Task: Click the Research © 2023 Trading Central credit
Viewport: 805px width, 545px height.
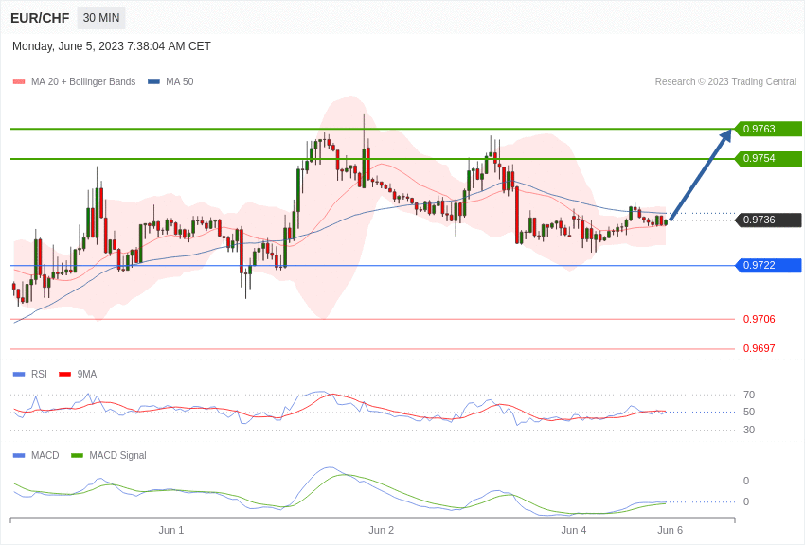Action: [725, 82]
